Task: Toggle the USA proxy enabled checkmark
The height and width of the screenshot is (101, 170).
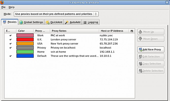Action: click(x=10, y=44)
